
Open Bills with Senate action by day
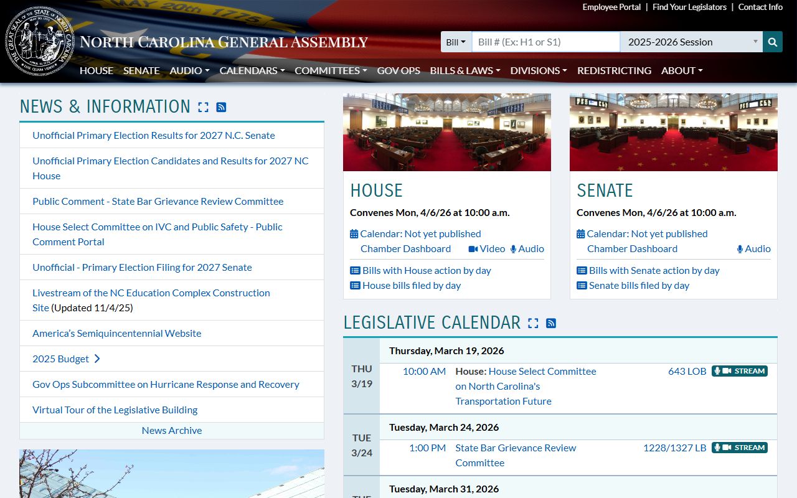click(x=648, y=270)
